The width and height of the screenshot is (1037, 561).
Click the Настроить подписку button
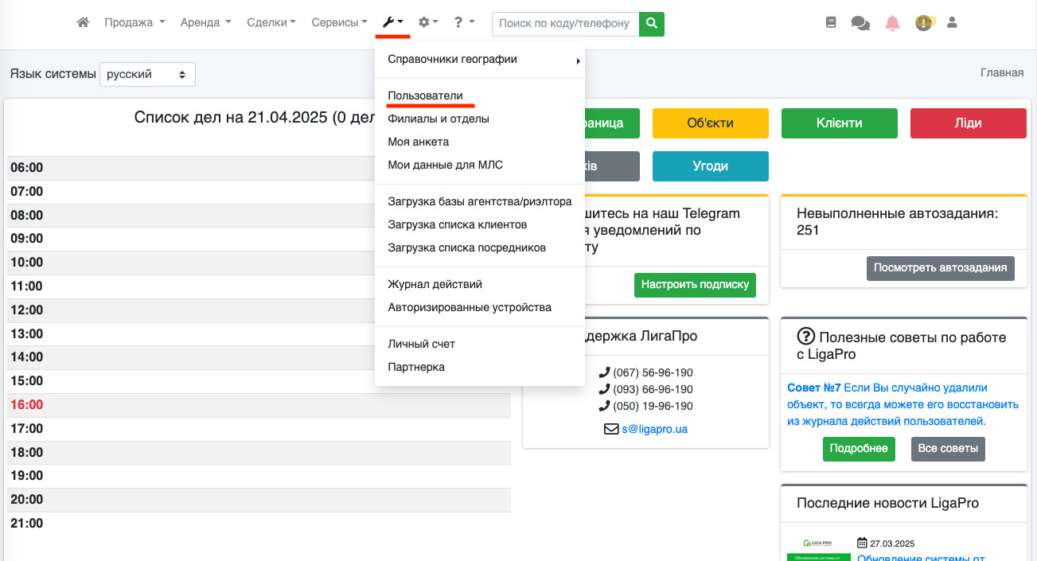click(x=695, y=284)
